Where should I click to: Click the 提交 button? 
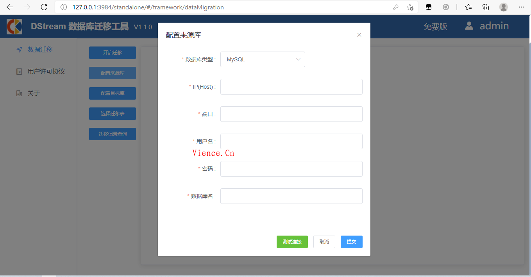[x=351, y=242]
